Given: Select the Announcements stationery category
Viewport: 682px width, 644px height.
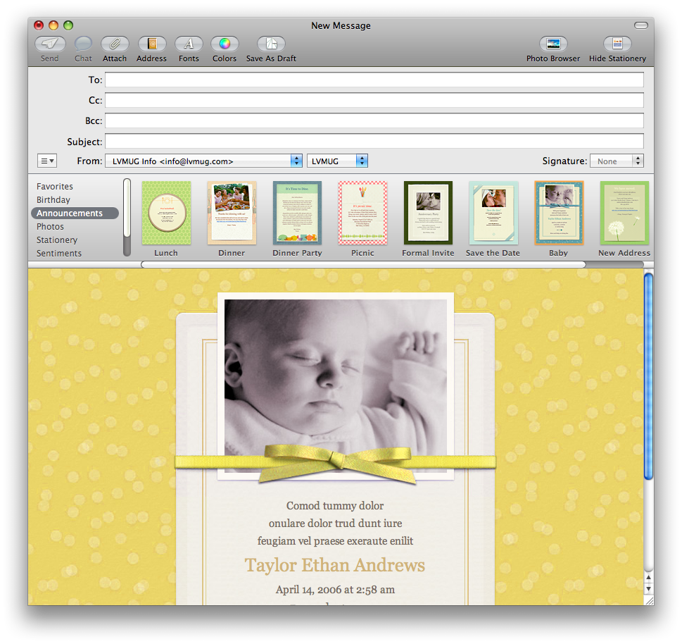Looking at the screenshot, I should pos(75,213).
